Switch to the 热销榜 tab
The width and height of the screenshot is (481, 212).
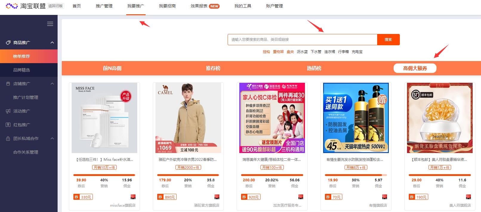point(314,68)
